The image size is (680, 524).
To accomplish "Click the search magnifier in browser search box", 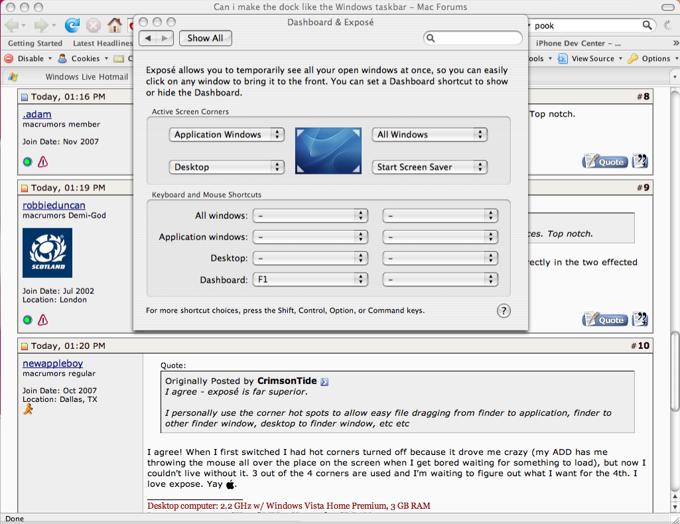I will (647, 25).
